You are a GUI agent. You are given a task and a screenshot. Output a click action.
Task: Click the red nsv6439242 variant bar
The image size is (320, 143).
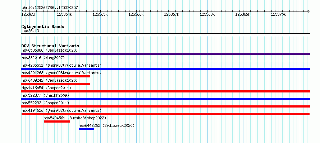click(56, 84)
